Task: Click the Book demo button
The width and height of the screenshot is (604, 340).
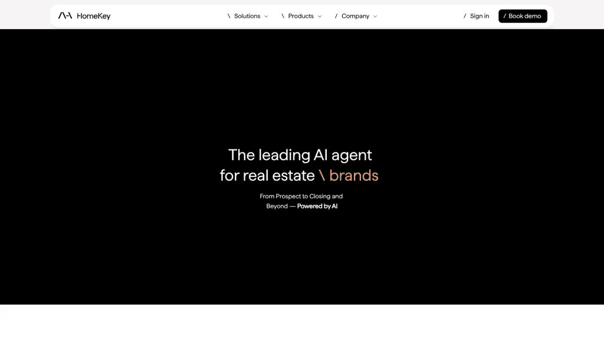Action: [523, 16]
